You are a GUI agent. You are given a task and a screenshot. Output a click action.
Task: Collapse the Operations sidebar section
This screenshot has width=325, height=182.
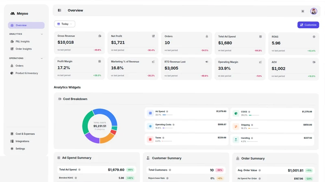42,58
